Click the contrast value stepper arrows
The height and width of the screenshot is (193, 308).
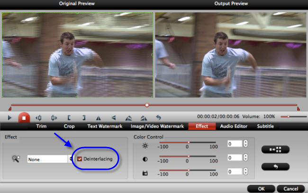pos(245,157)
